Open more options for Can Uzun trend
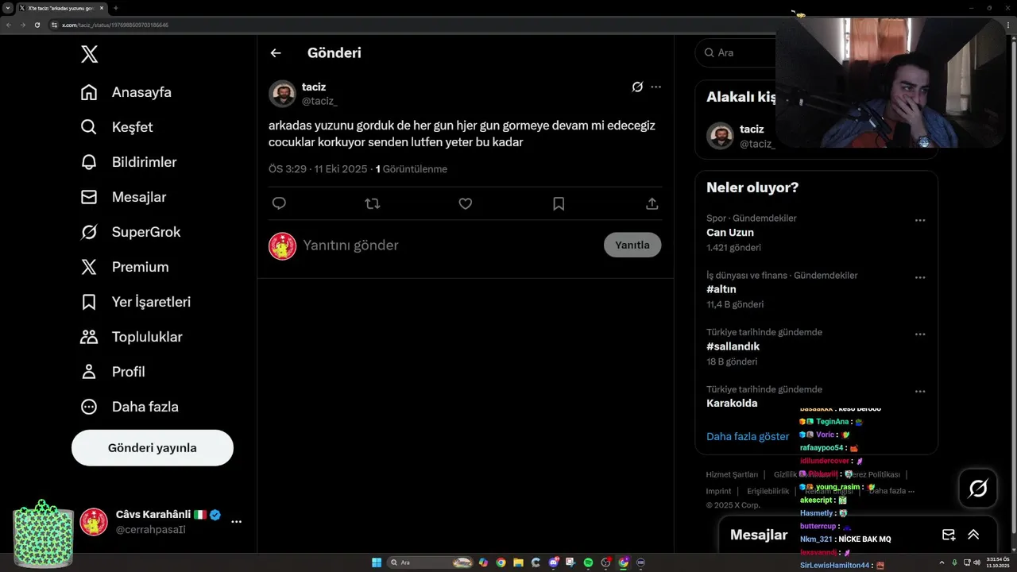 (920, 220)
